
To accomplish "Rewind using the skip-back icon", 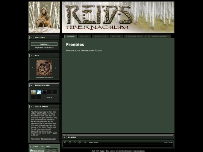I will pyautogui.click(x=70, y=142).
